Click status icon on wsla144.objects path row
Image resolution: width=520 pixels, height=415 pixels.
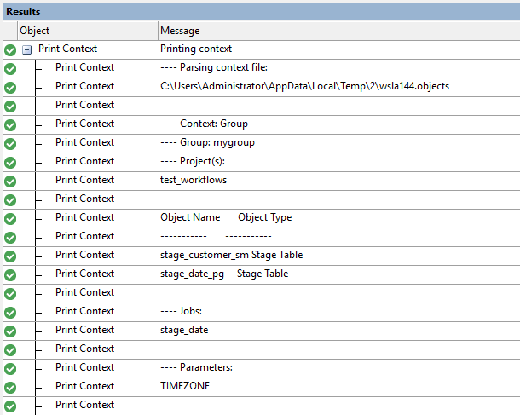[10, 87]
